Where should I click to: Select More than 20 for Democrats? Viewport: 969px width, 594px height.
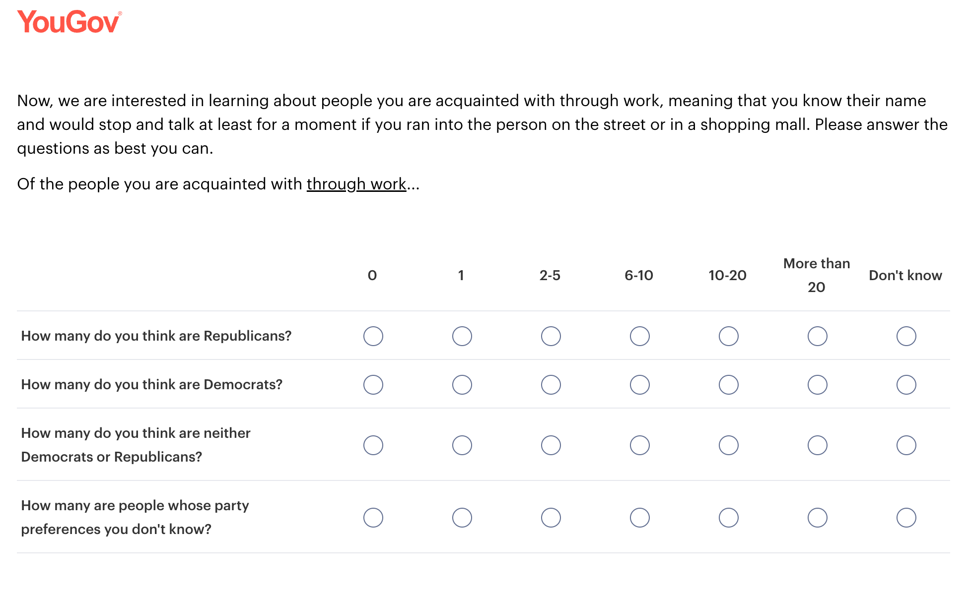[817, 385]
